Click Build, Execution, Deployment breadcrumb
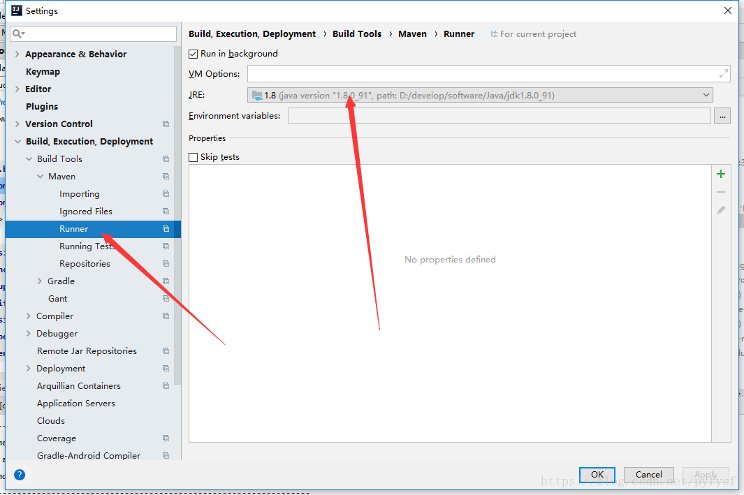744x495 pixels. (x=252, y=34)
